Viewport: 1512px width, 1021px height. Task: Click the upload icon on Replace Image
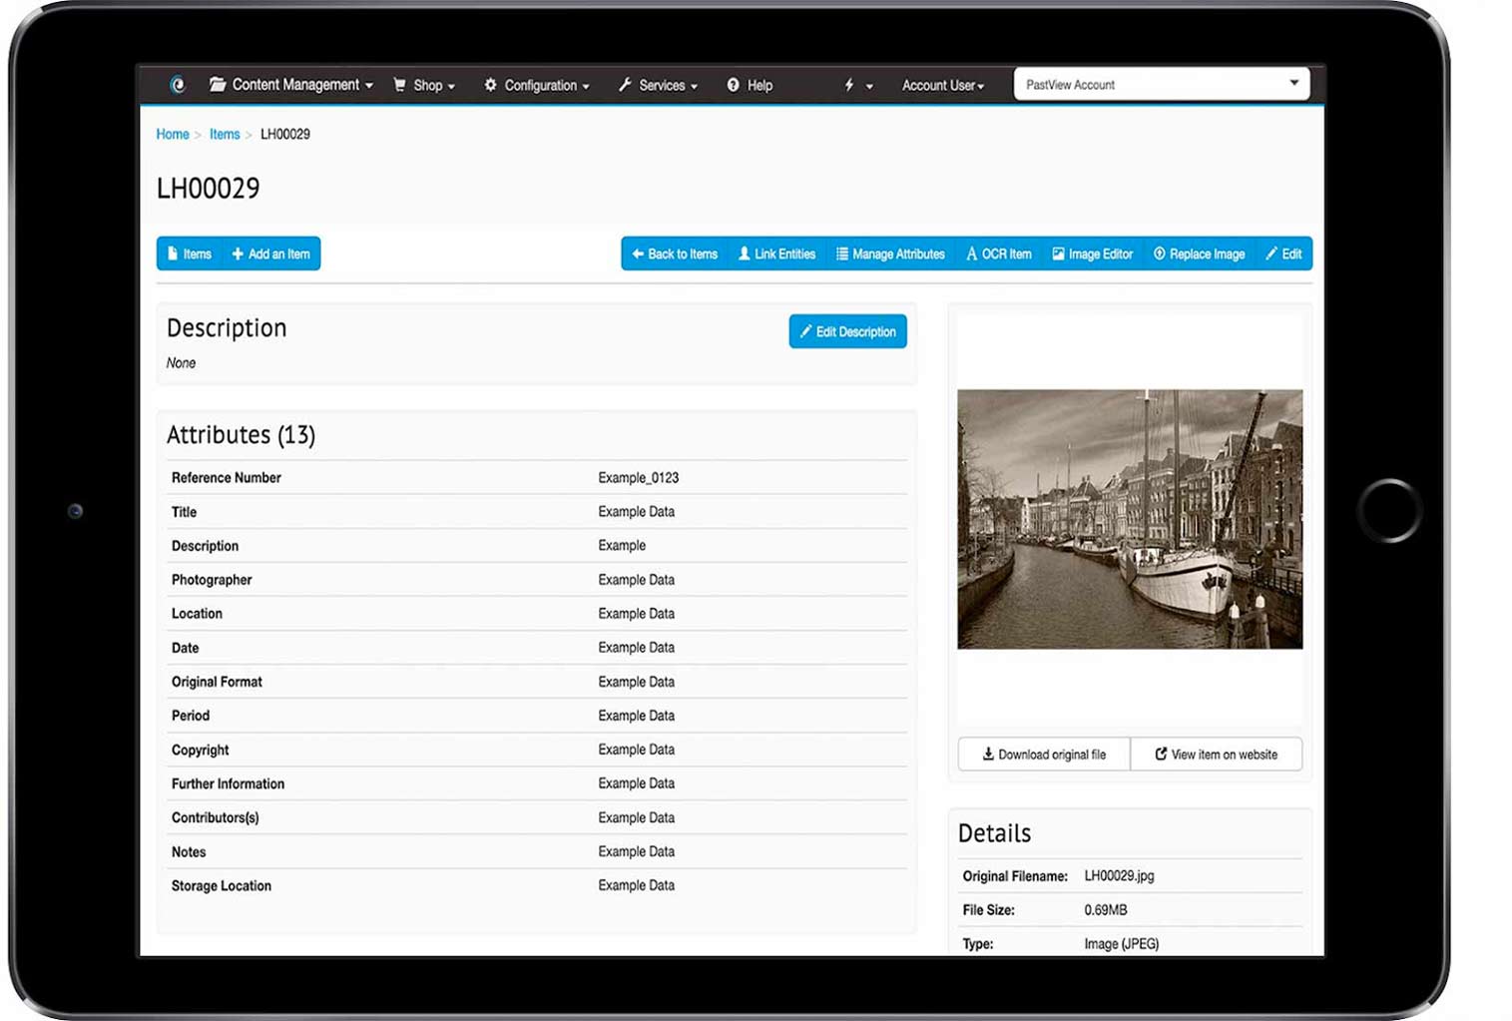[x=1160, y=254]
